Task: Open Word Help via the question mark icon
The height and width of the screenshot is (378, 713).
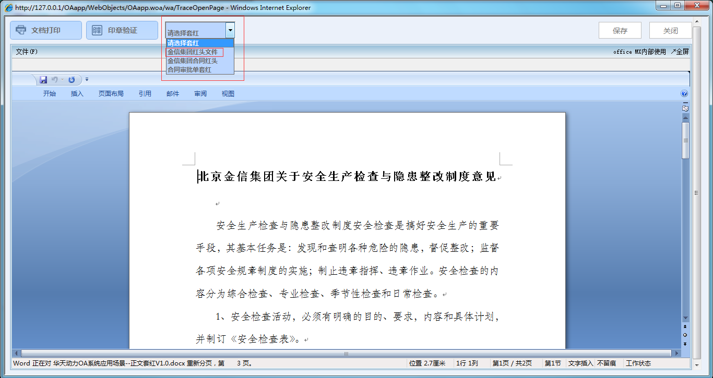Action: click(x=684, y=93)
